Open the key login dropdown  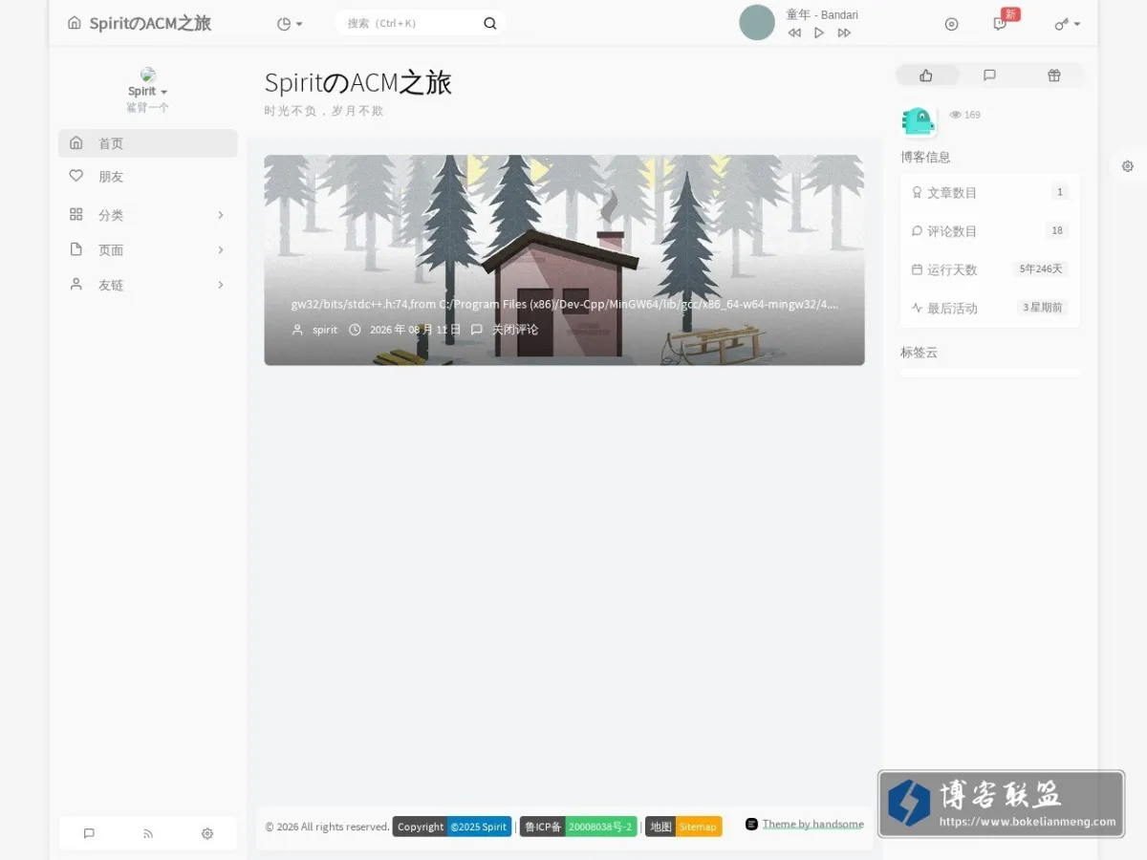(x=1067, y=24)
